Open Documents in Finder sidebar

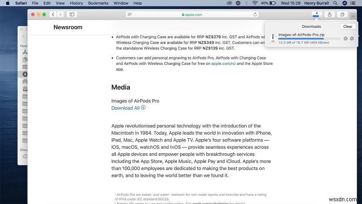(x=25, y=59)
